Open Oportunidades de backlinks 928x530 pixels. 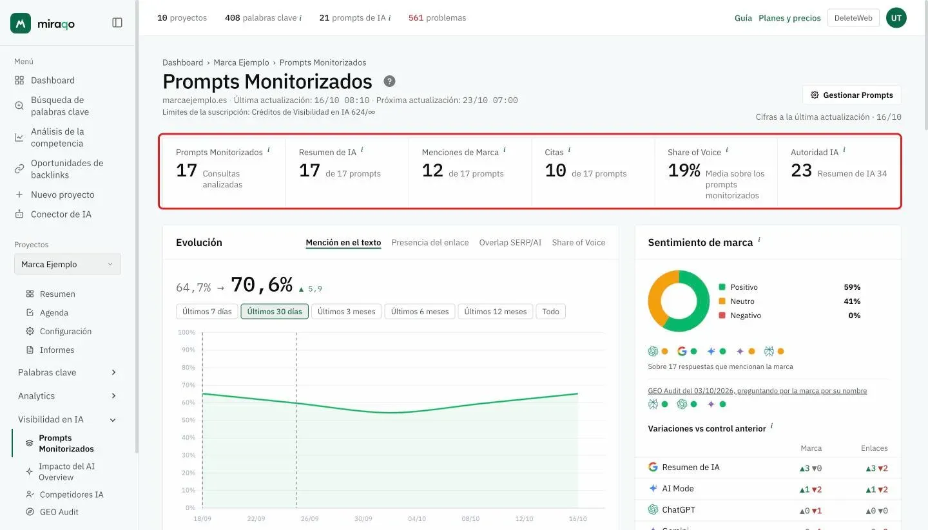(67, 169)
